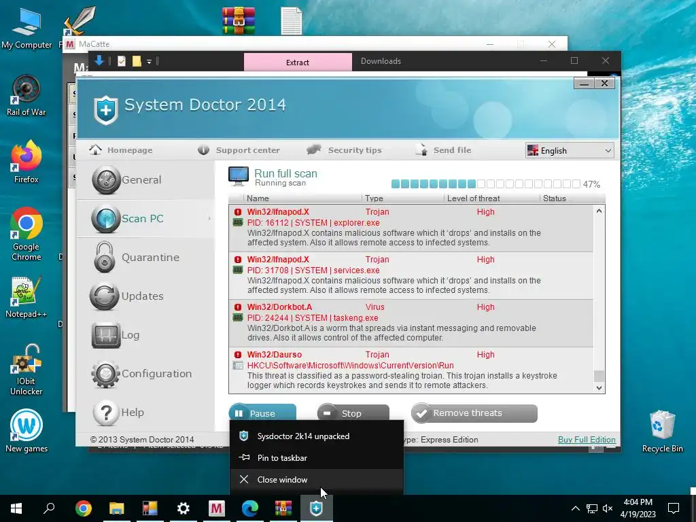Click the Homepage link
Image resolution: width=696 pixels, height=522 pixels.
click(x=121, y=150)
